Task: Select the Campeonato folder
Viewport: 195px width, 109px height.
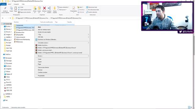Action: [19, 25]
